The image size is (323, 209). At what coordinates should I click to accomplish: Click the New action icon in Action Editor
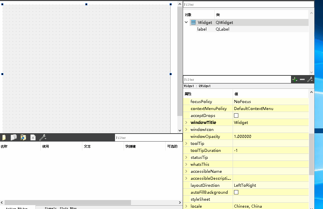pos(4,137)
